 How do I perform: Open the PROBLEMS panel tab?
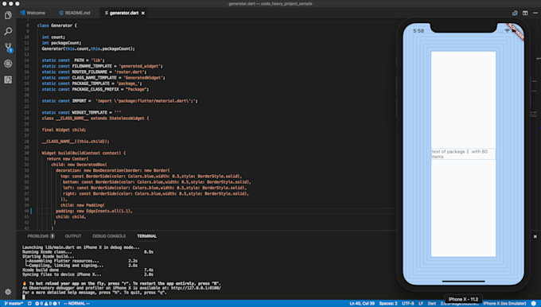(41, 236)
